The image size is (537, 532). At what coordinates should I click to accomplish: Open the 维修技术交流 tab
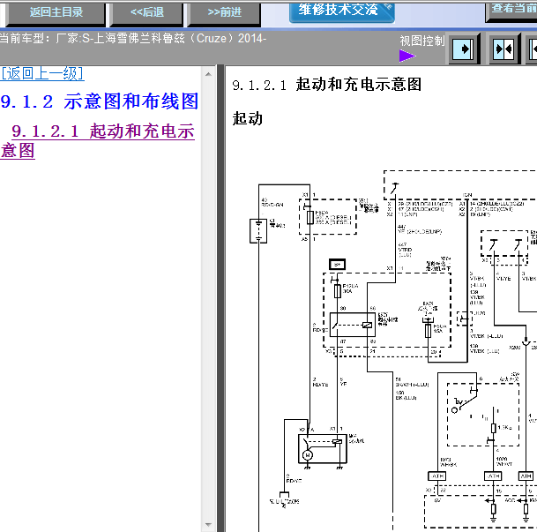click(342, 11)
